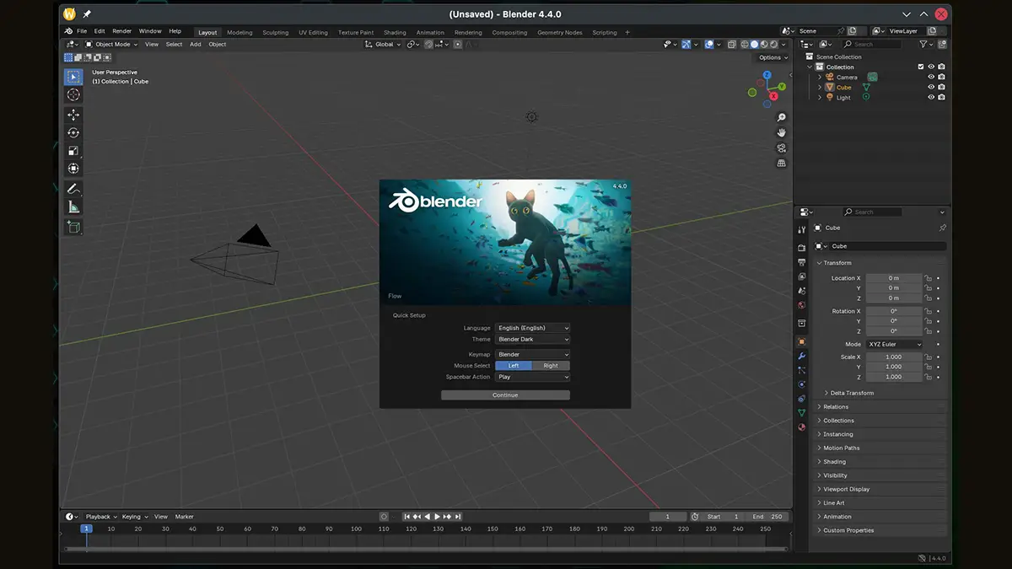This screenshot has height=569, width=1012.
Task: Open the Object Data mesh properties tab
Action: (801, 413)
